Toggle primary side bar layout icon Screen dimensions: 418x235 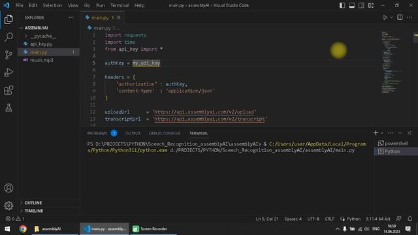[342, 5]
